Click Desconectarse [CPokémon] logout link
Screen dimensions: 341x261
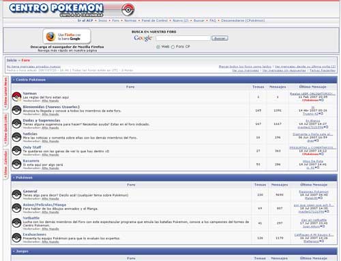click(x=243, y=20)
